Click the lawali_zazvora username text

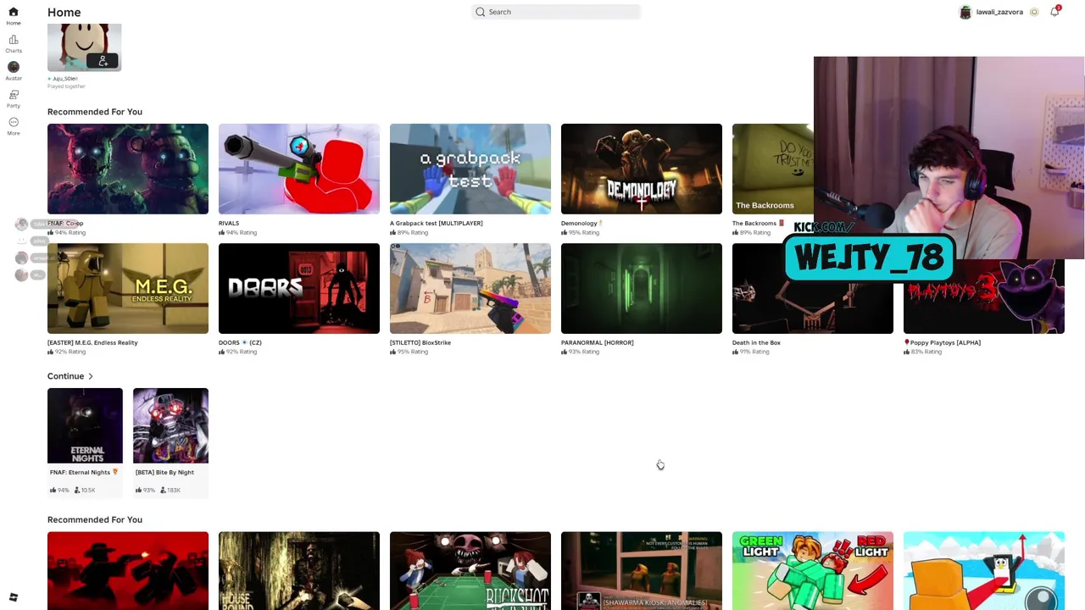[999, 12]
